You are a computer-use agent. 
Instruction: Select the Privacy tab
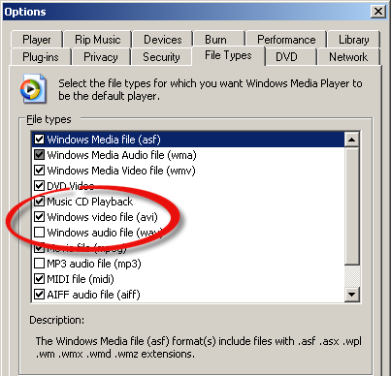[x=101, y=57]
